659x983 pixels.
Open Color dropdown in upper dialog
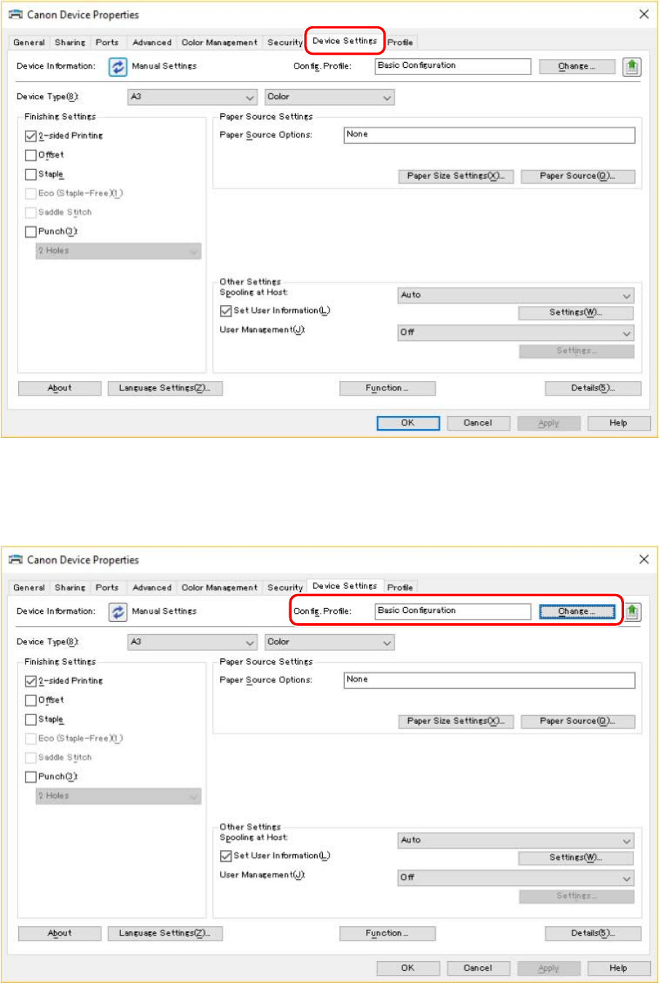coord(329,97)
